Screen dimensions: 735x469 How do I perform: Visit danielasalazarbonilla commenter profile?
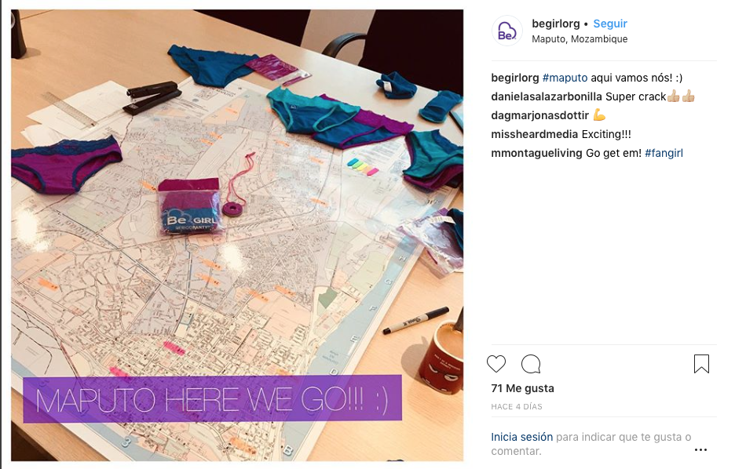546,96
